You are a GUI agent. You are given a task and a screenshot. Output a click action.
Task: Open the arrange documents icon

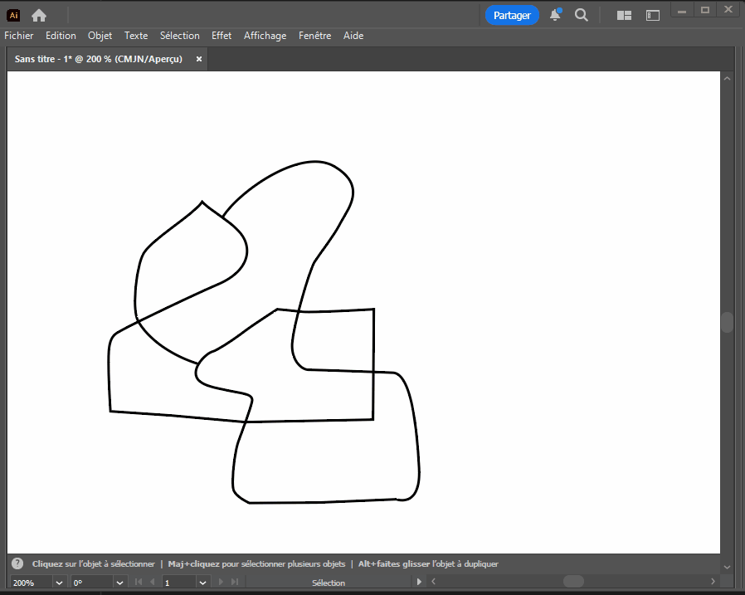[625, 15]
